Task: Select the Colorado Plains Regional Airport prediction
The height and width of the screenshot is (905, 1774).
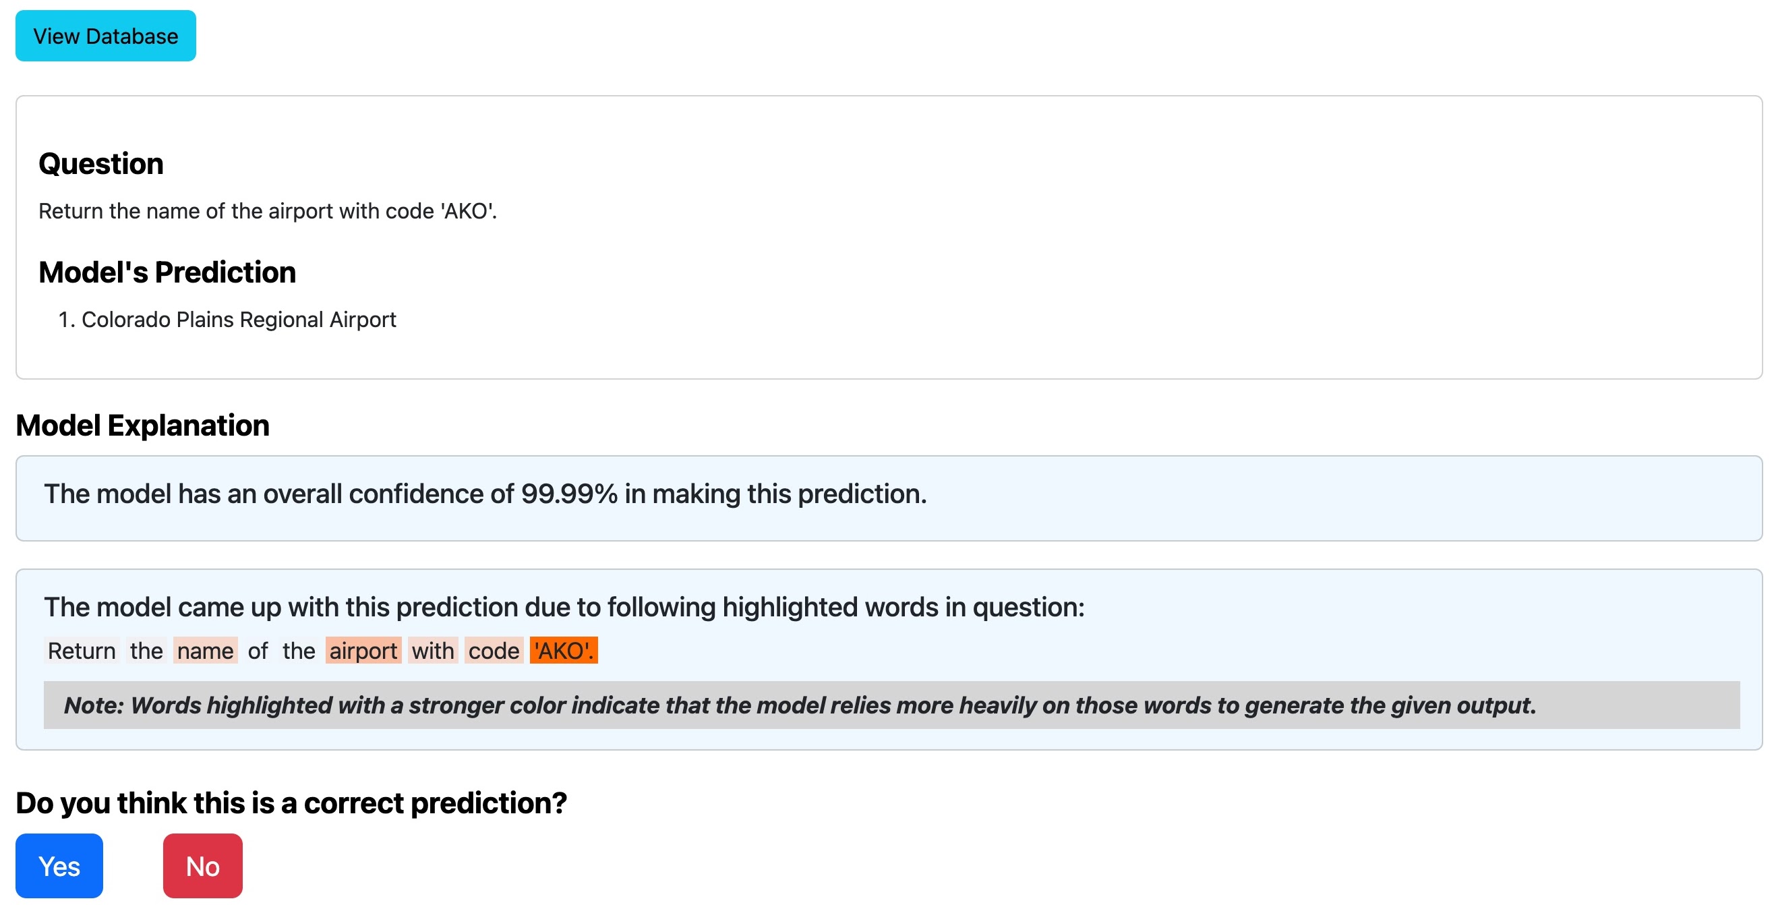Action: pos(238,320)
